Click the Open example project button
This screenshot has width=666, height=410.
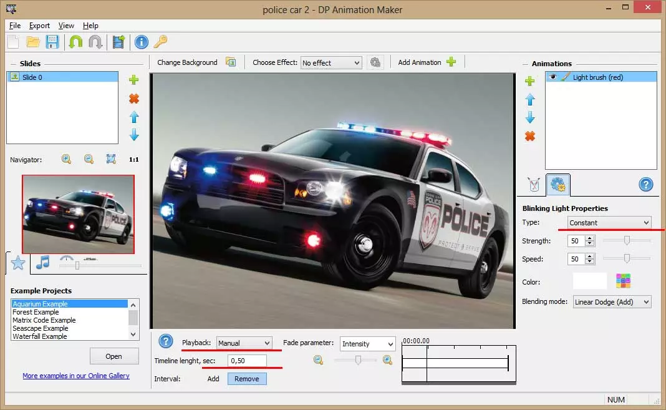(x=114, y=356)
